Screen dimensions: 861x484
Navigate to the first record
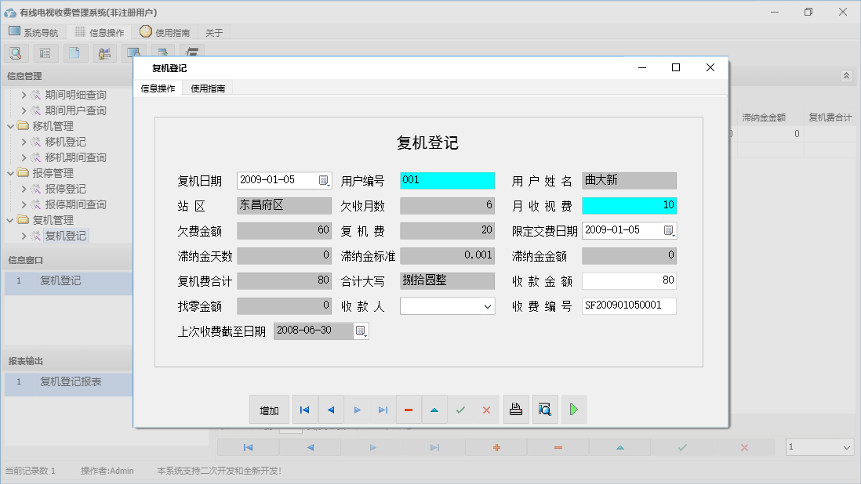(x=305, y=409)
